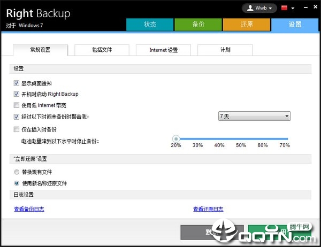The height and width of the screenshot is (247, 321).
Task: Switch to the 计划 schedule subtab
Action: [x=225, y=50]
